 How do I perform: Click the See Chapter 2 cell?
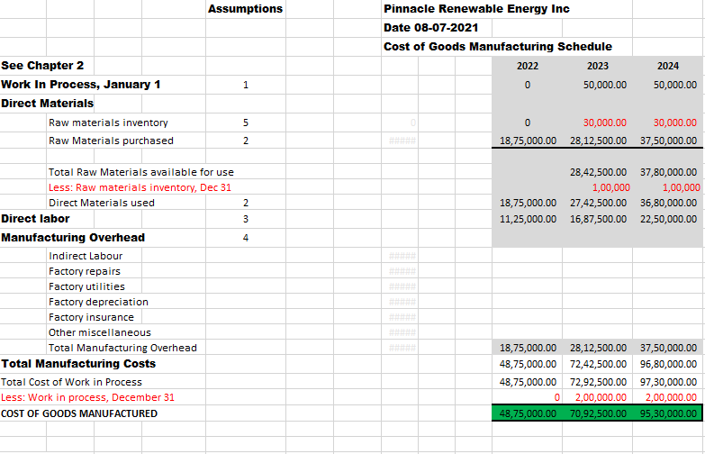click(x=42, y=66)
